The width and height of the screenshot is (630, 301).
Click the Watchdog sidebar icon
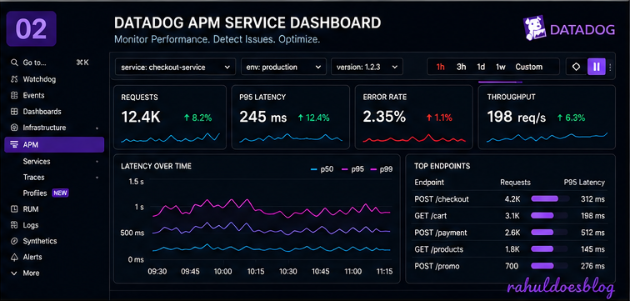(x=14, y=79)
